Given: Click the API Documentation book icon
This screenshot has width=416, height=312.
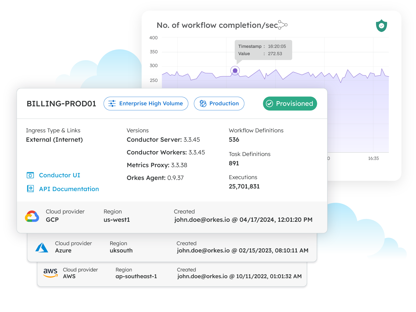Looking at the screenshot, I should 30,189.
